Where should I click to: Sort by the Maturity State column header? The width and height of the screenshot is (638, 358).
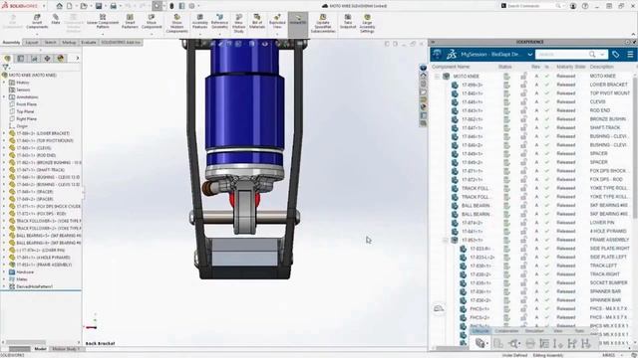pyautogui.click(x=570, y=67)
